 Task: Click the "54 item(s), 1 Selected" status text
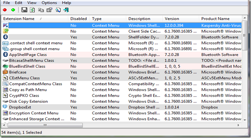22,132
